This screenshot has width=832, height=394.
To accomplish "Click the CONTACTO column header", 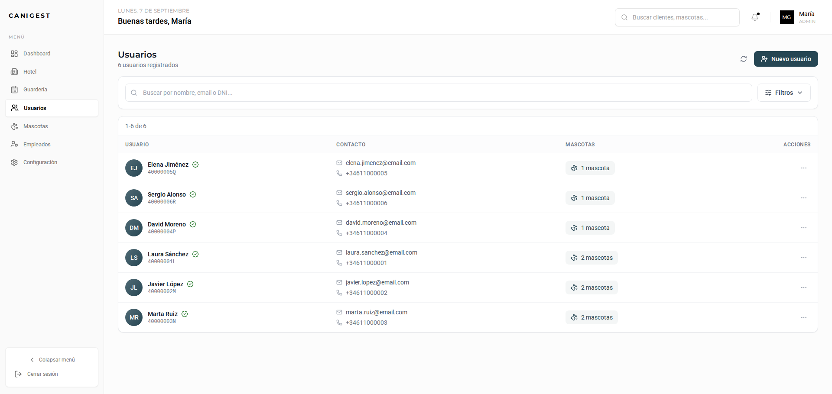I will pyautogui.click(x=351, y=145).
